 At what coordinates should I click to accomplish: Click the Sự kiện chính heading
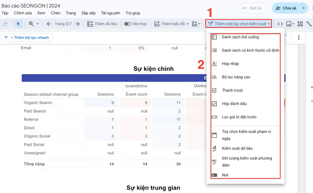point(153,69)
